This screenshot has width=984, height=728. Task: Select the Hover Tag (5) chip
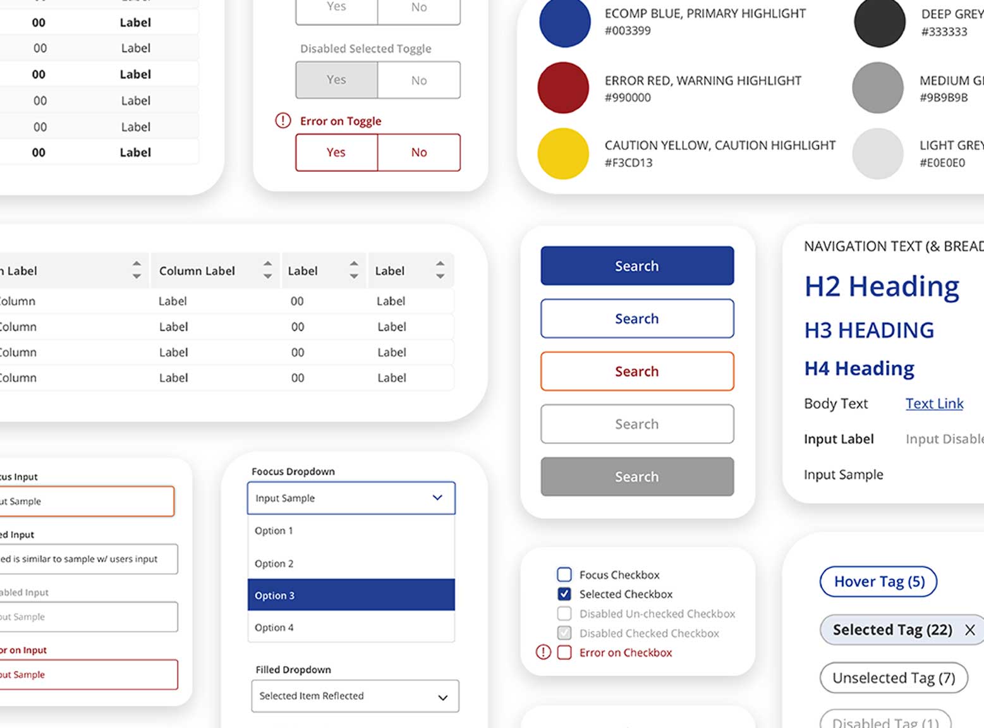[x=878, y=581]
